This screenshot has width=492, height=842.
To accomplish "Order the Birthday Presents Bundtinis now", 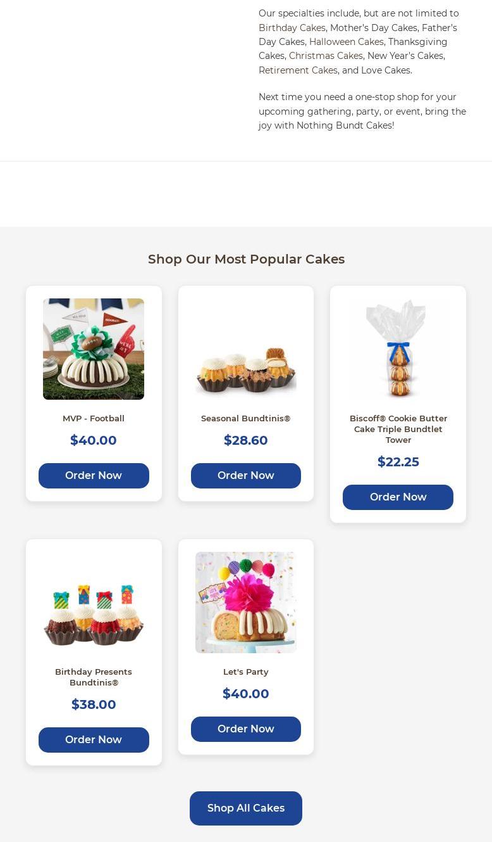I will point(94,740).
